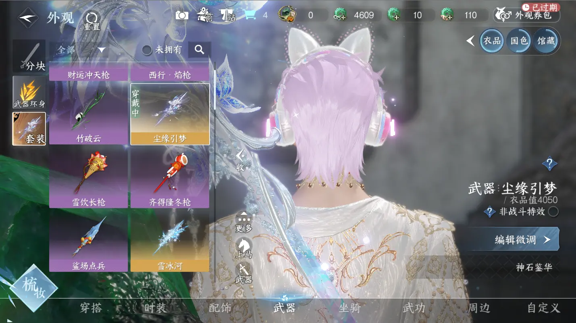
Task: Click the 上马 mount horse icon
Action: (244, 248)
